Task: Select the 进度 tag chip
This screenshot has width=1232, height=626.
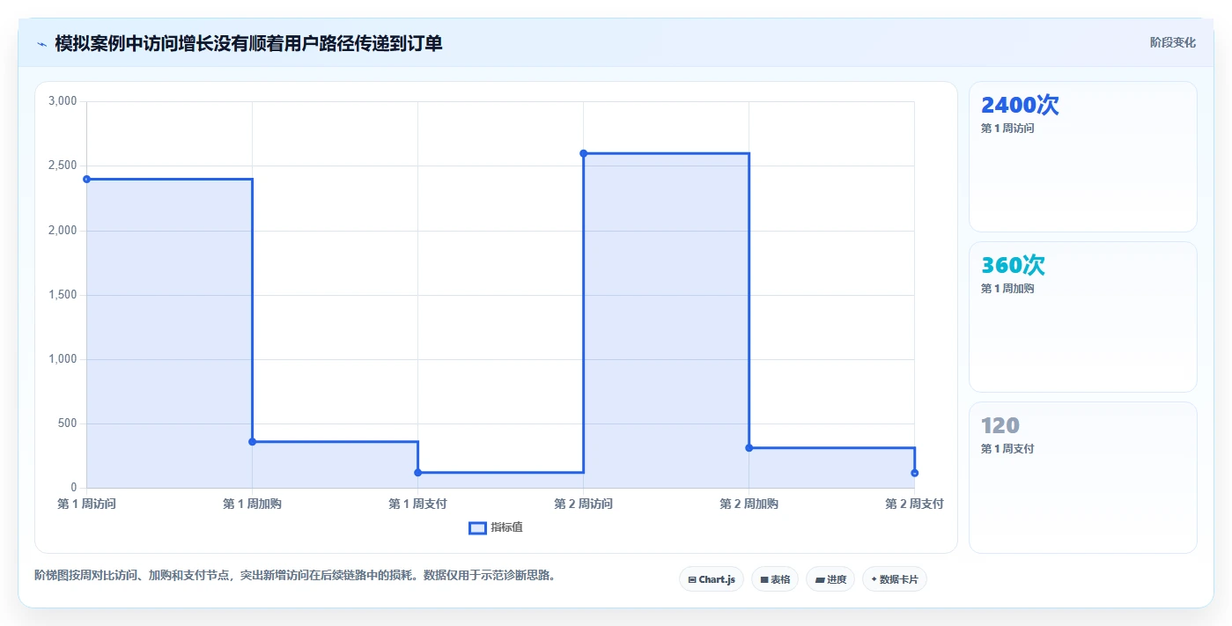Action: coord(830,579)
